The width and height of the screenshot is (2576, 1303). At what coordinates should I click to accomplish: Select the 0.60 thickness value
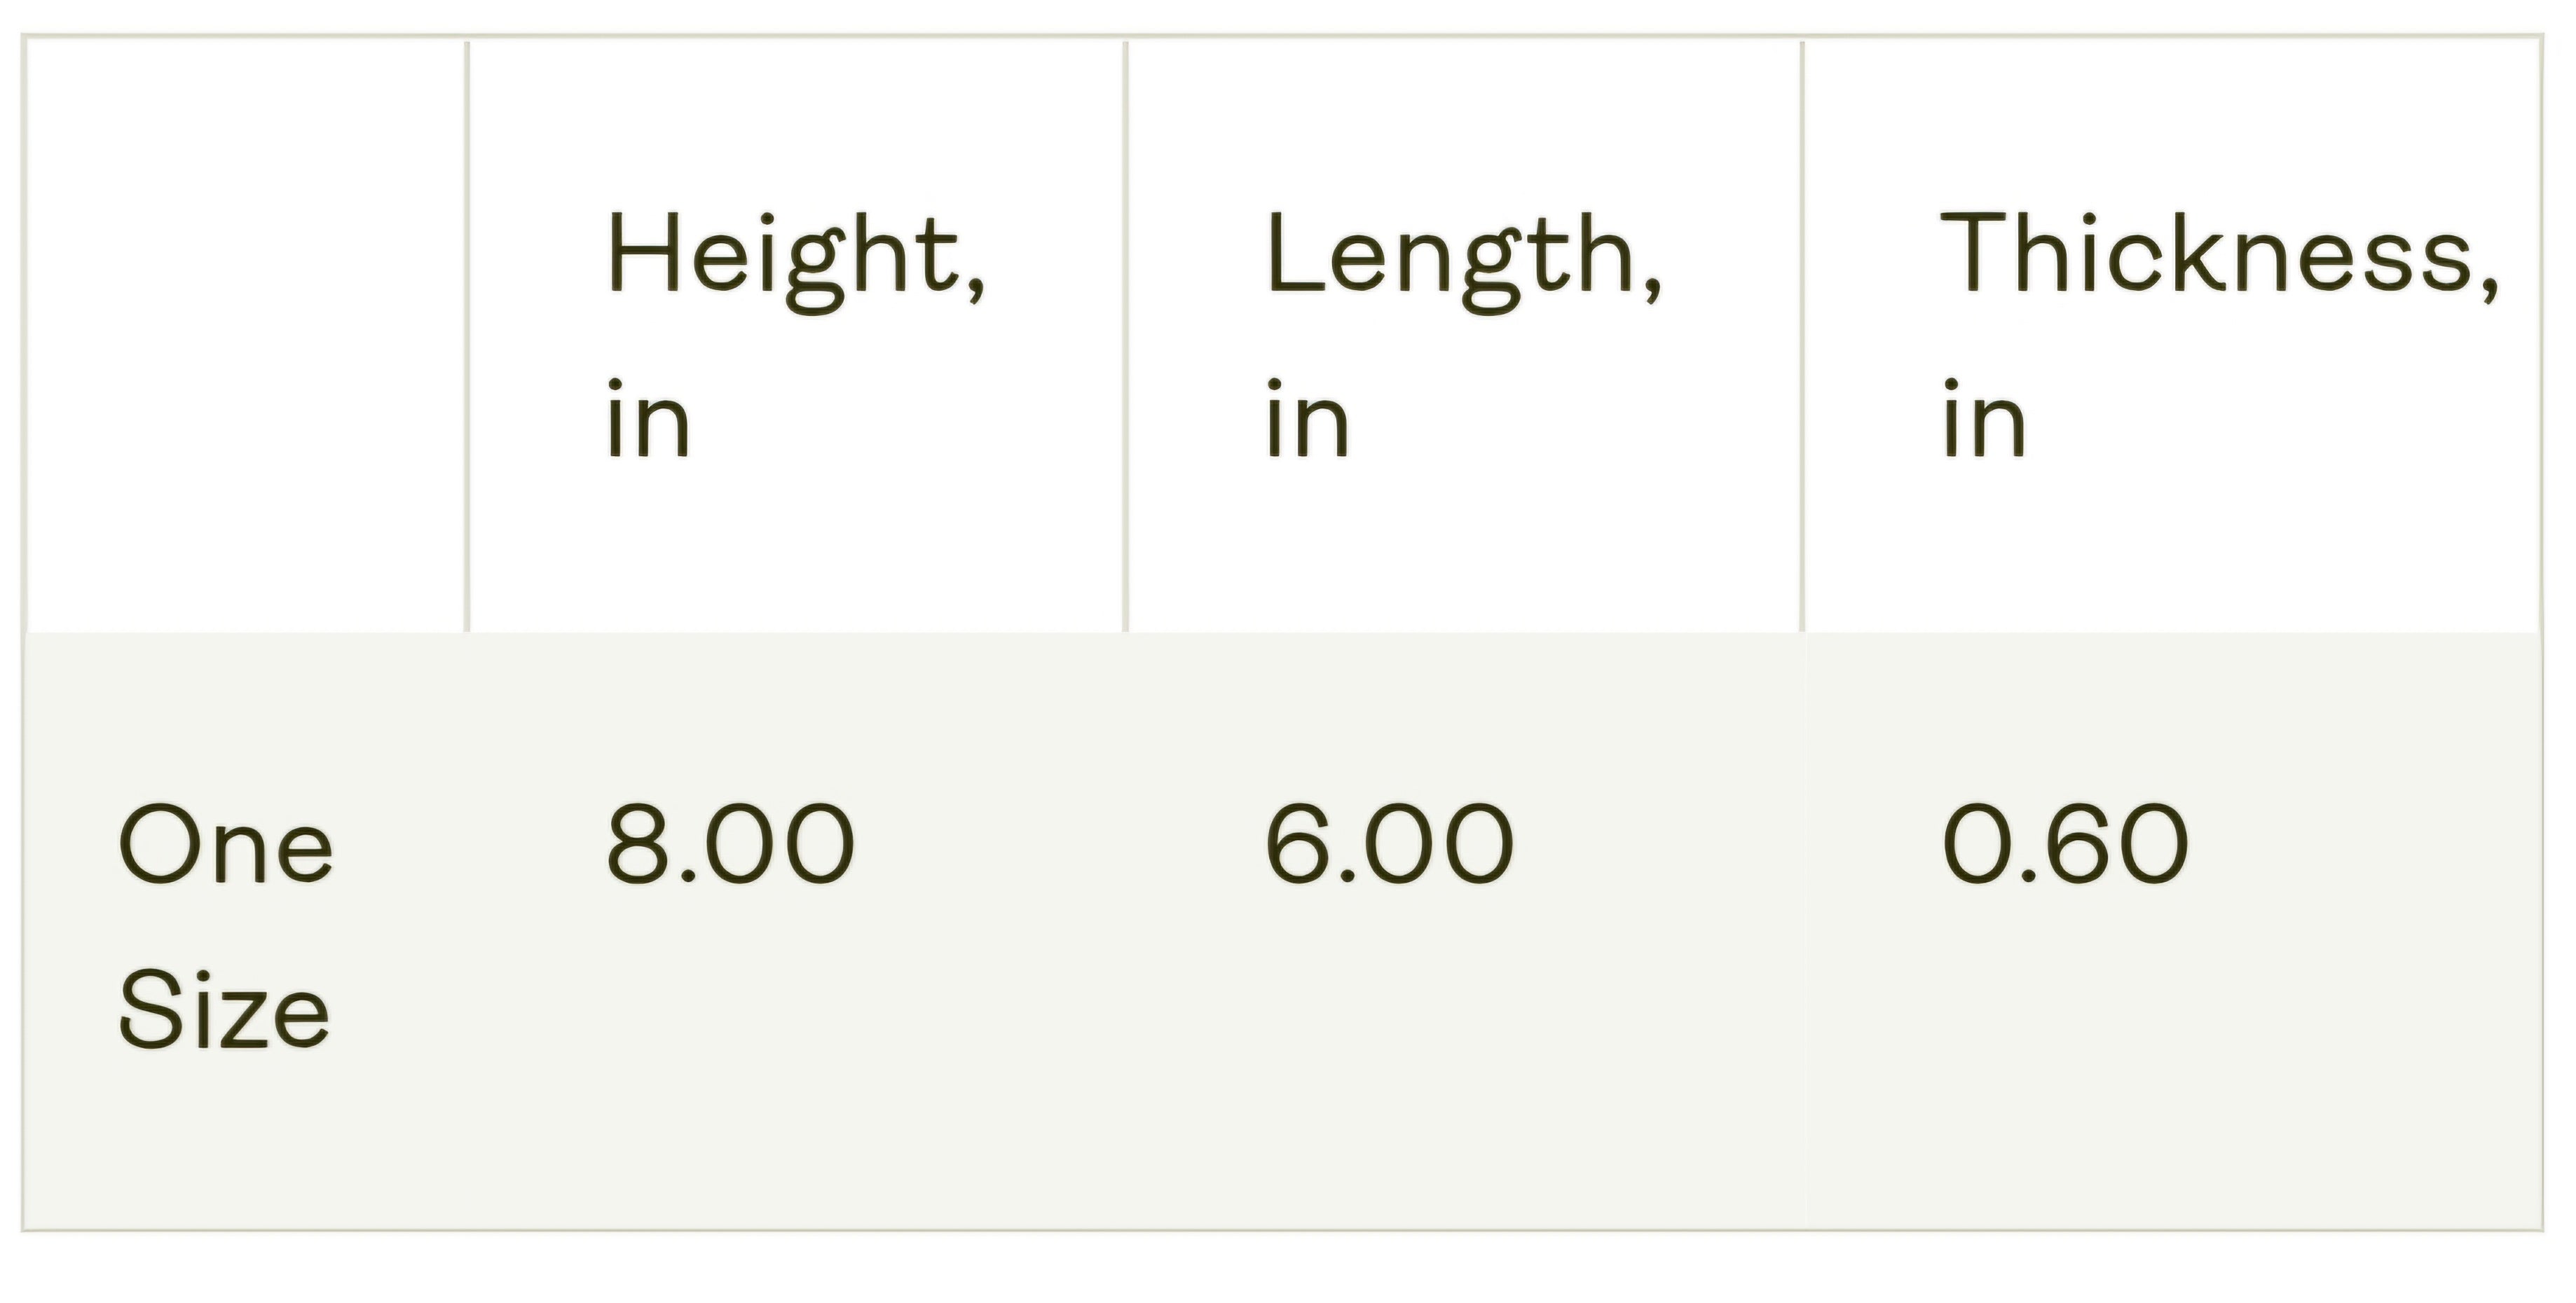click(x=2066, y=845)
